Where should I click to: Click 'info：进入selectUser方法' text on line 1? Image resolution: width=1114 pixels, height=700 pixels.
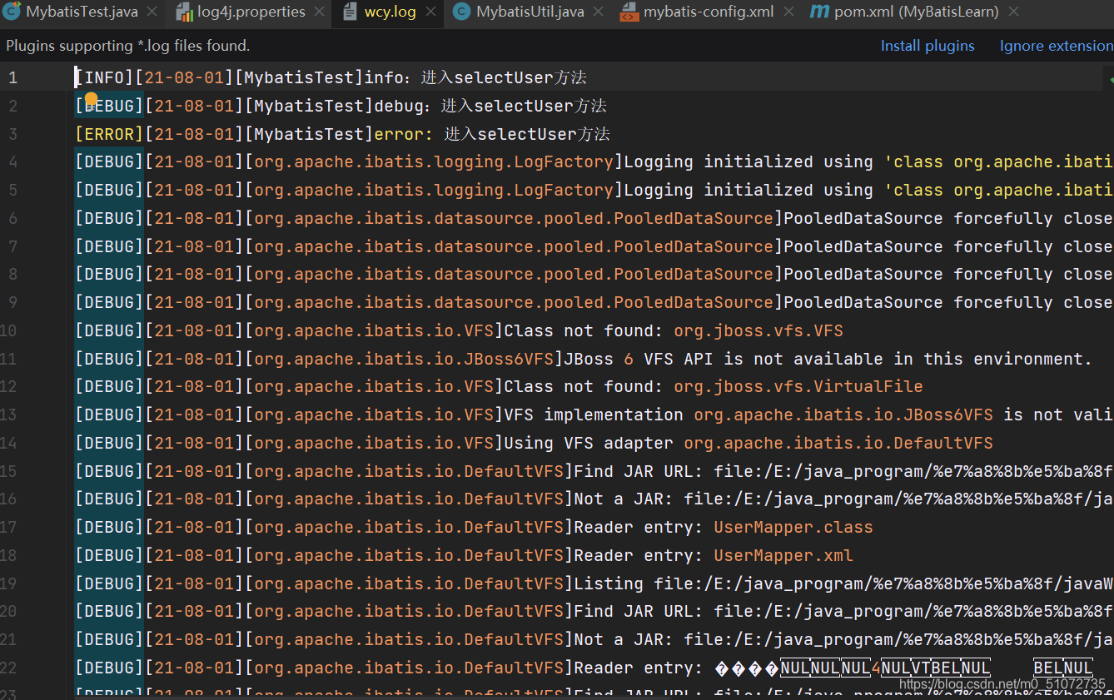coord(475,77)
